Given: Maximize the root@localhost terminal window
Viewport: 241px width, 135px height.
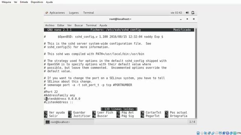Looking at the screenshot, I should (187, 19).
